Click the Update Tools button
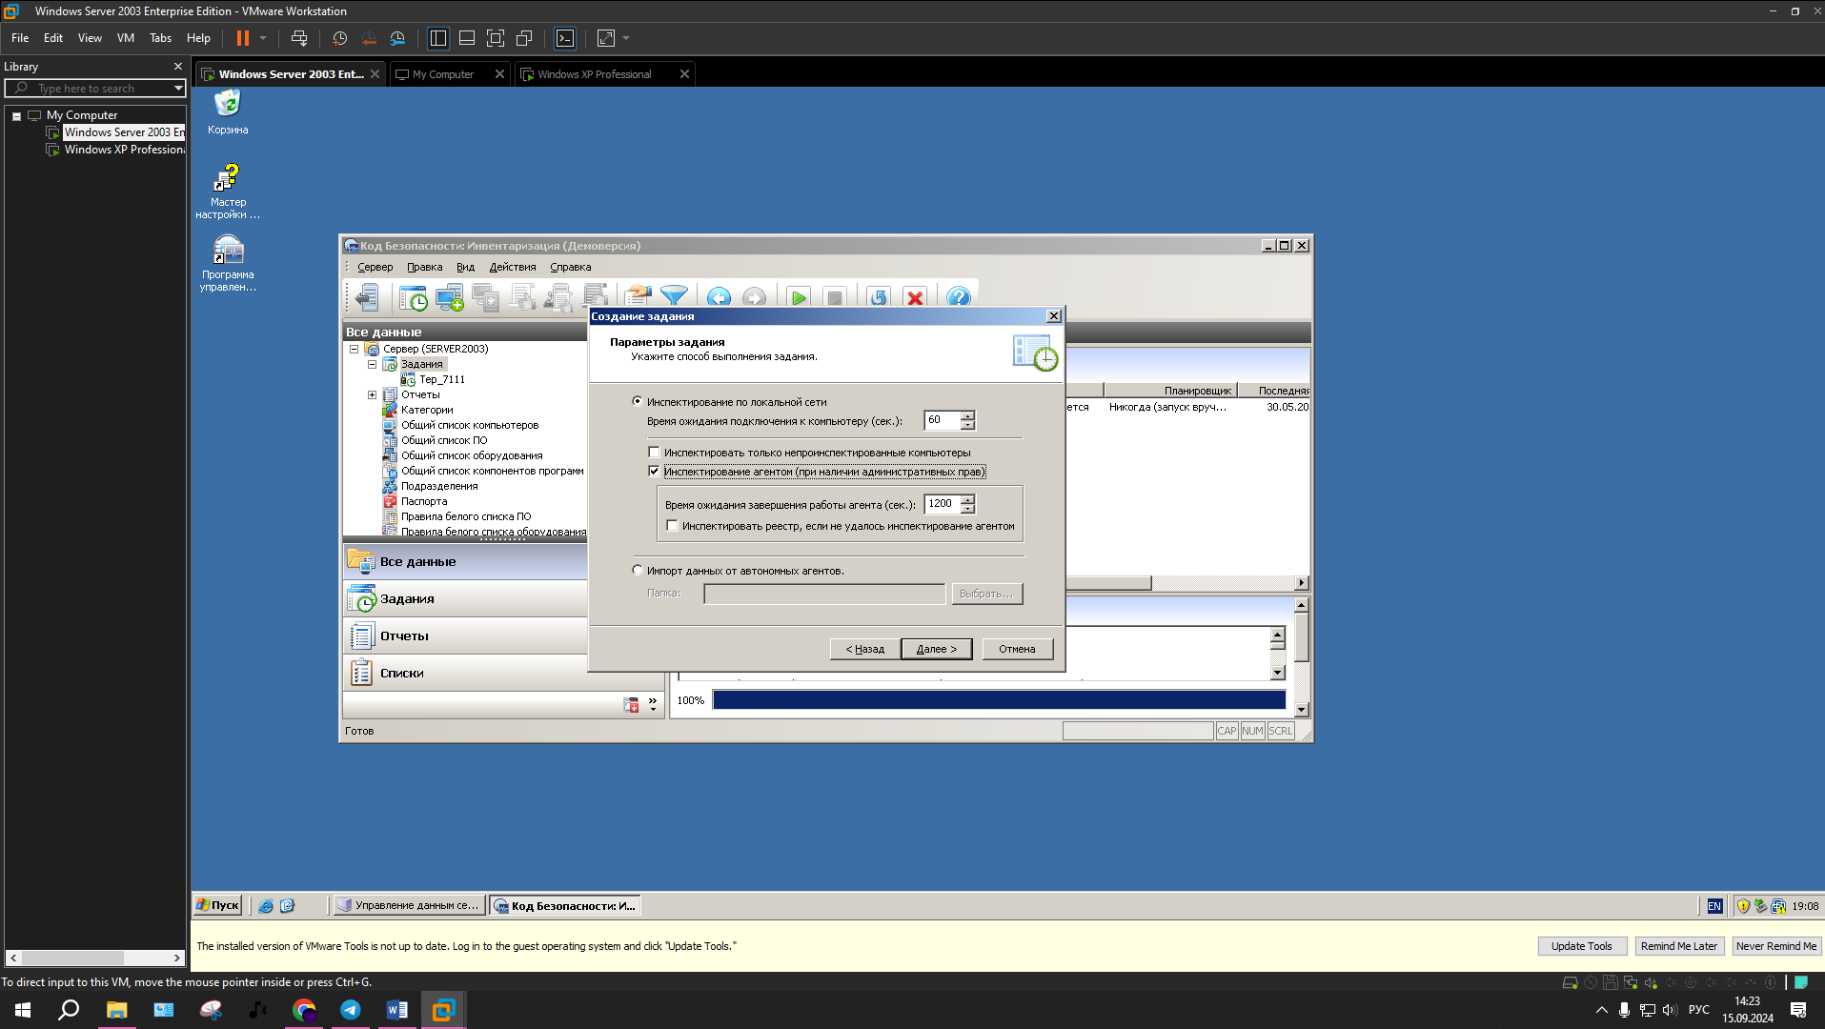The image size is (1825, 1029). point(1581,946)
